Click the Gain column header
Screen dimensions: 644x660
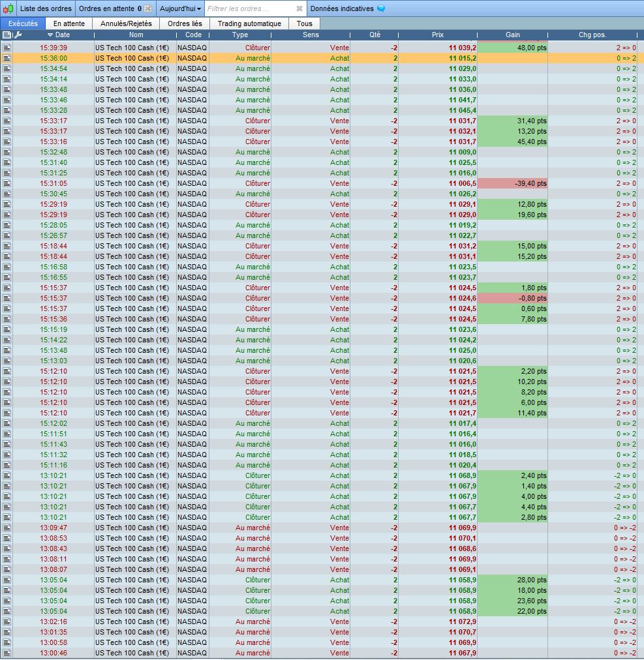513,35
